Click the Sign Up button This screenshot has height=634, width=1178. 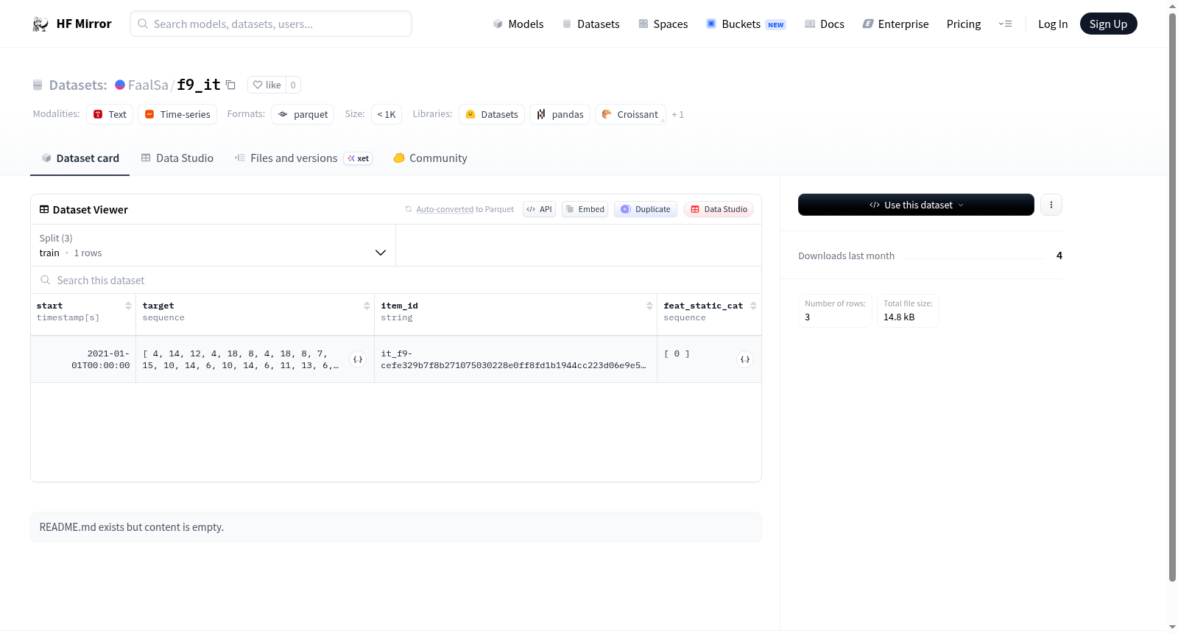point(1108,24)
